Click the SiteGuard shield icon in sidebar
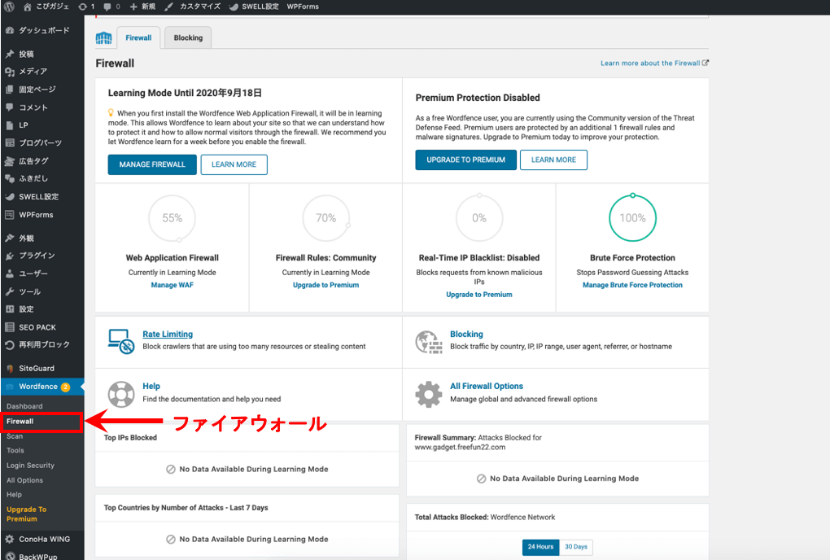The image size is (830, 560). tap(10, 369)
